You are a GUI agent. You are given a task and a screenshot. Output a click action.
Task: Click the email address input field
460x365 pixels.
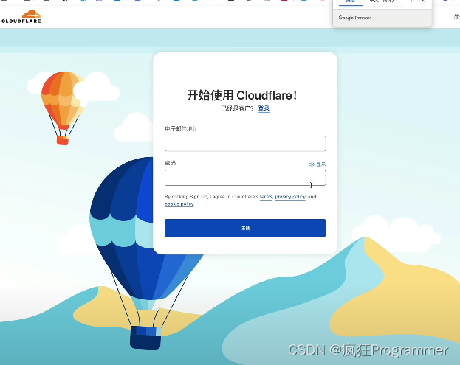point(244,144)
